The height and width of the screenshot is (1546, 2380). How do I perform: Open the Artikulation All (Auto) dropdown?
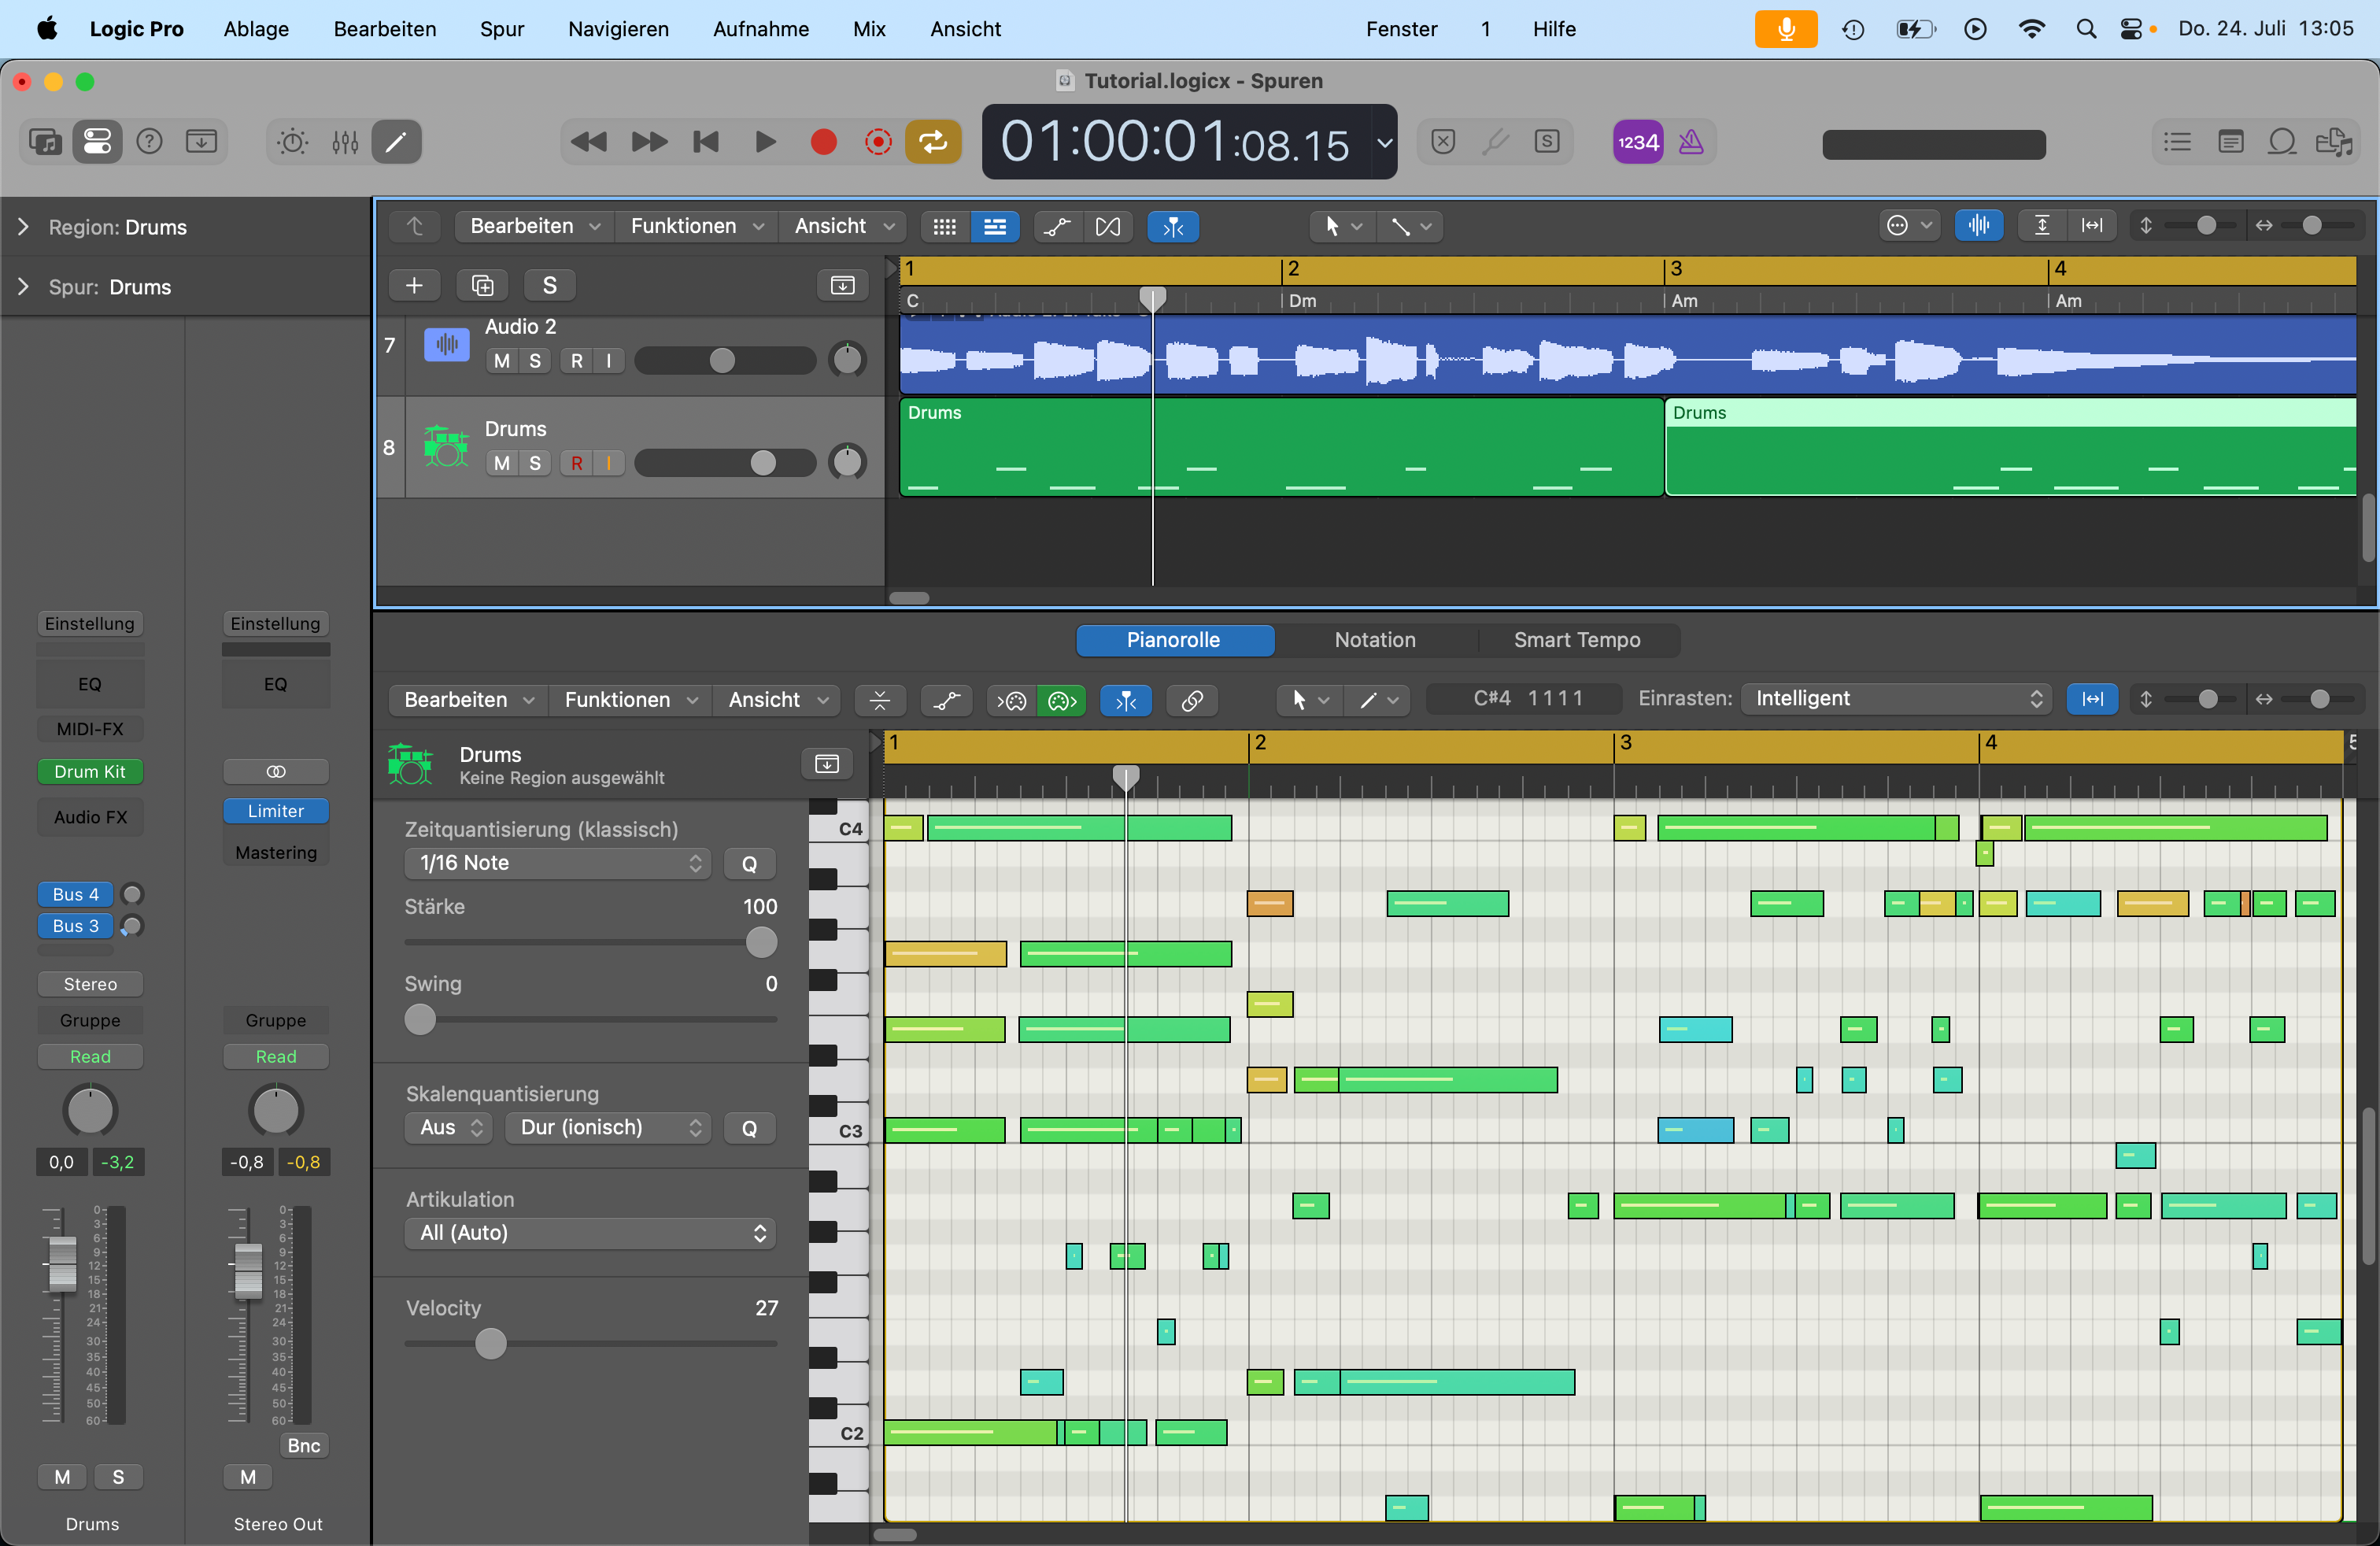point(590,1233)
